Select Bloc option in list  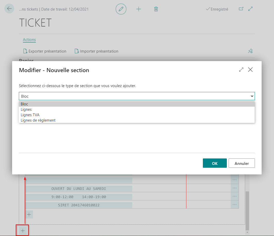[x=137, y=104]
